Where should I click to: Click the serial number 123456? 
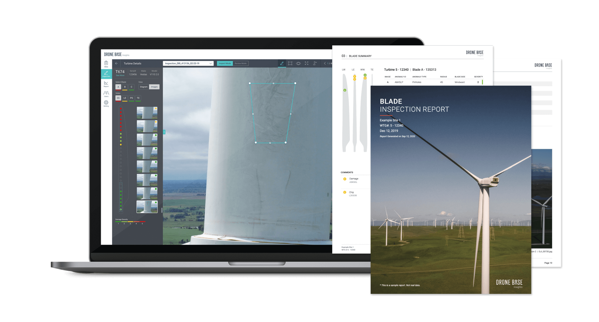coord(133,74)
